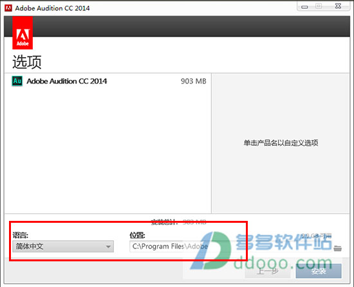Image resolution: width=354 pixels, height=287 pixels.
Task: Click the Adobe Audition CC 2014 window title
Action: (x=52, y=8)
